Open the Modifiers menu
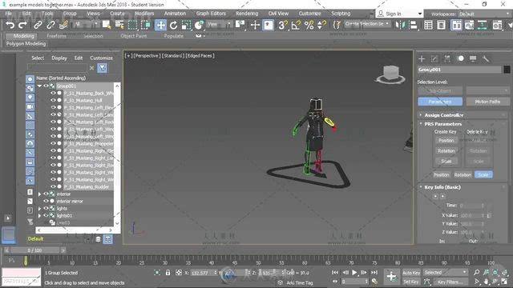Viewport: 513px width, 288px height. pyautogui.click(x=144, y=14)
